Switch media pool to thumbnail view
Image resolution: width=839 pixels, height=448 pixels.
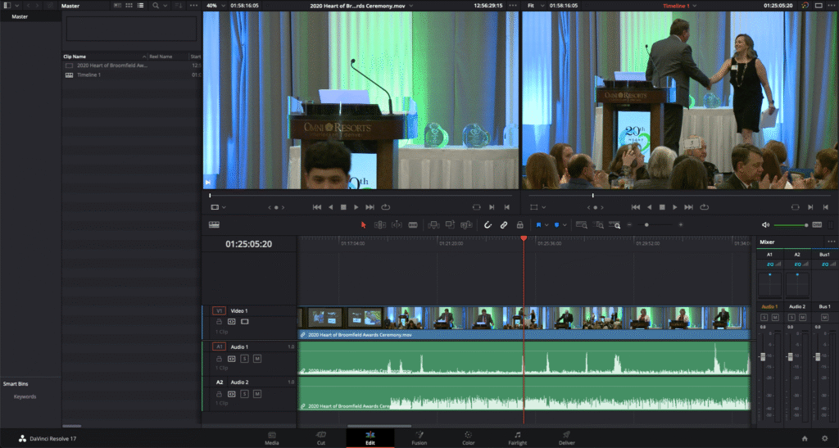point(129,6)
